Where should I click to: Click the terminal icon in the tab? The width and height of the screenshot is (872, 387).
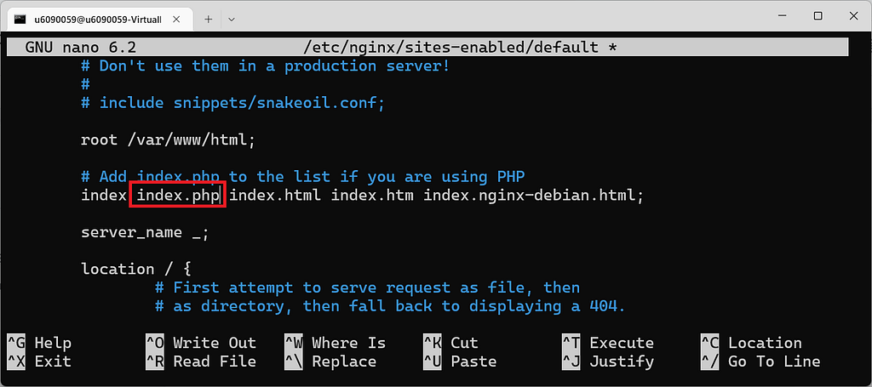click(20, 19)
